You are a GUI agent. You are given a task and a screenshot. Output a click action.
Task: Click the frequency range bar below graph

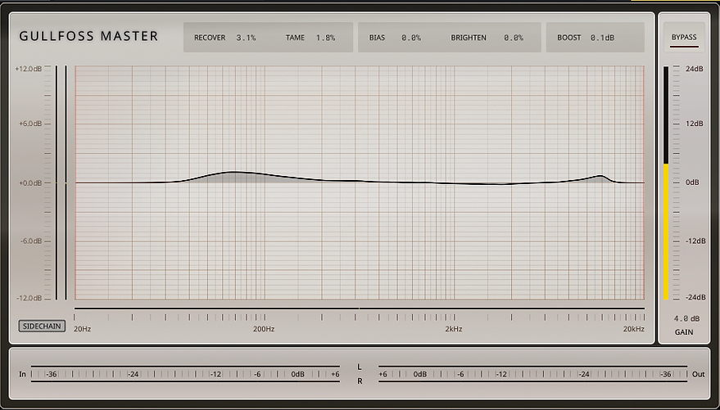359,309
